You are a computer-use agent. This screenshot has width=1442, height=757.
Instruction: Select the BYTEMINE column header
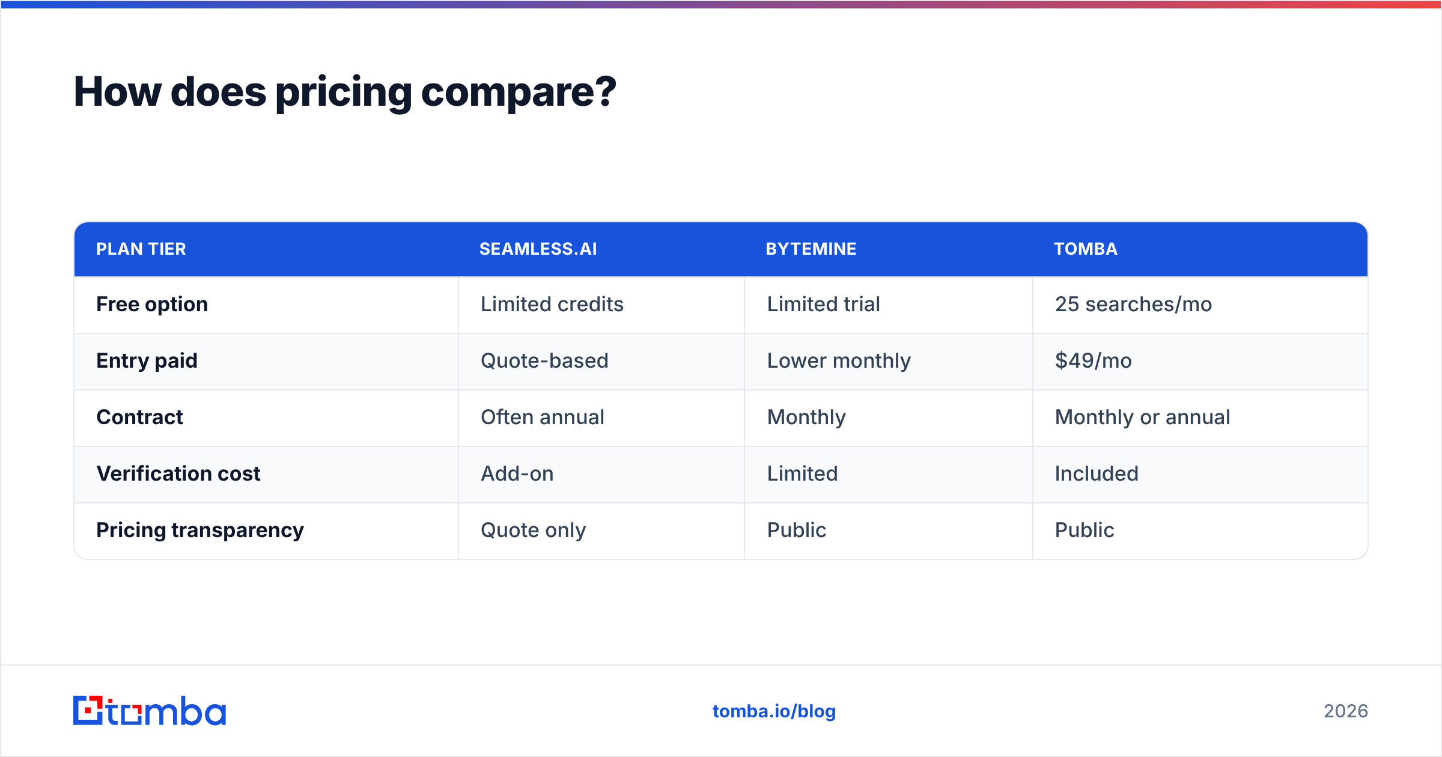(811, 249)
